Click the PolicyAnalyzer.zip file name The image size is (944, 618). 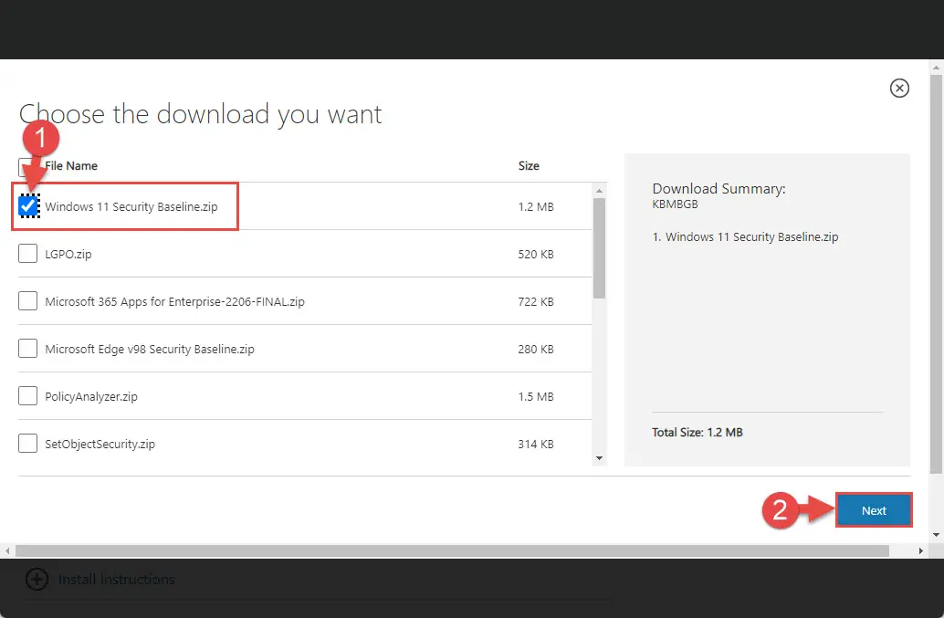(91, 396)
